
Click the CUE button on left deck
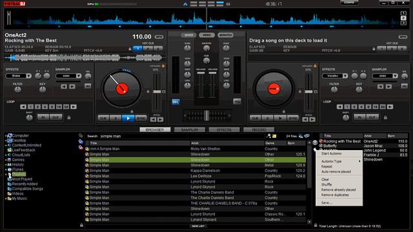(x=103, y=119)
